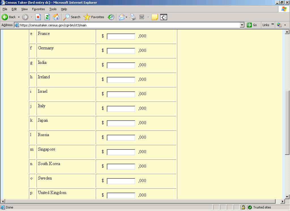This screenshot has width=290, height=211.
Task: Open the Mail button dropdown arrow
Action: tap(127, 17)
